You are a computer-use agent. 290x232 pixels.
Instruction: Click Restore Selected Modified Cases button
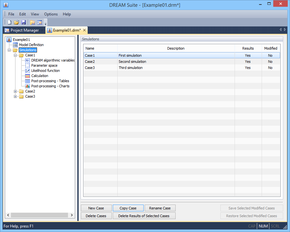(x=252, y=216)
